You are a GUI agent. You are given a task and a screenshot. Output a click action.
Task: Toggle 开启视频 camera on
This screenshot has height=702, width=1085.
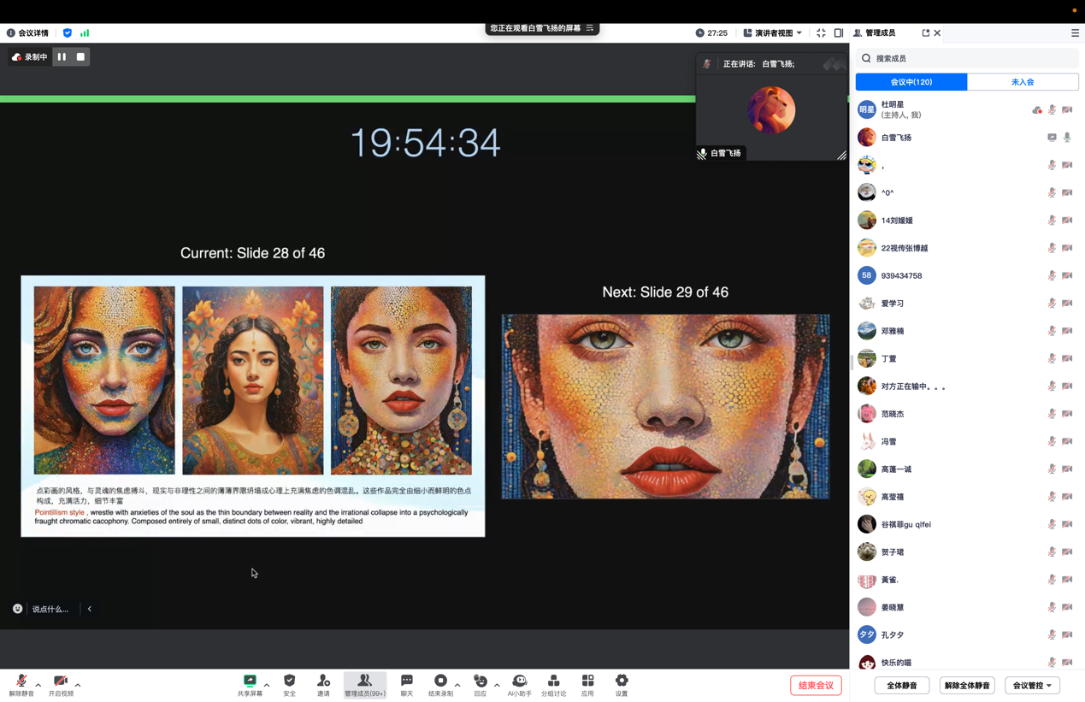point(60,685)
